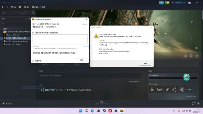The width and height of the screenshot is (203, 114).
Task: Click the volume tray icon
Action: coord(187,111)
